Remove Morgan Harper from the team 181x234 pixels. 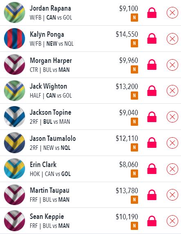172,65
